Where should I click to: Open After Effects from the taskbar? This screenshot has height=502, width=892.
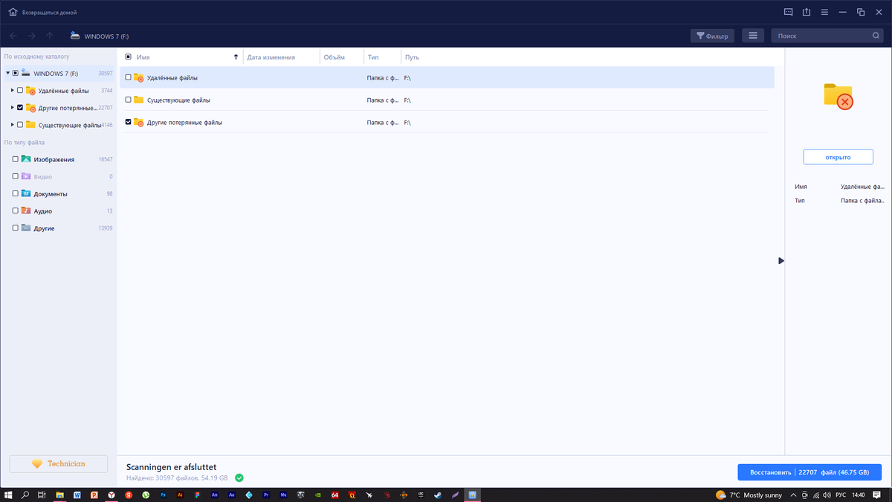click(232, 495)
